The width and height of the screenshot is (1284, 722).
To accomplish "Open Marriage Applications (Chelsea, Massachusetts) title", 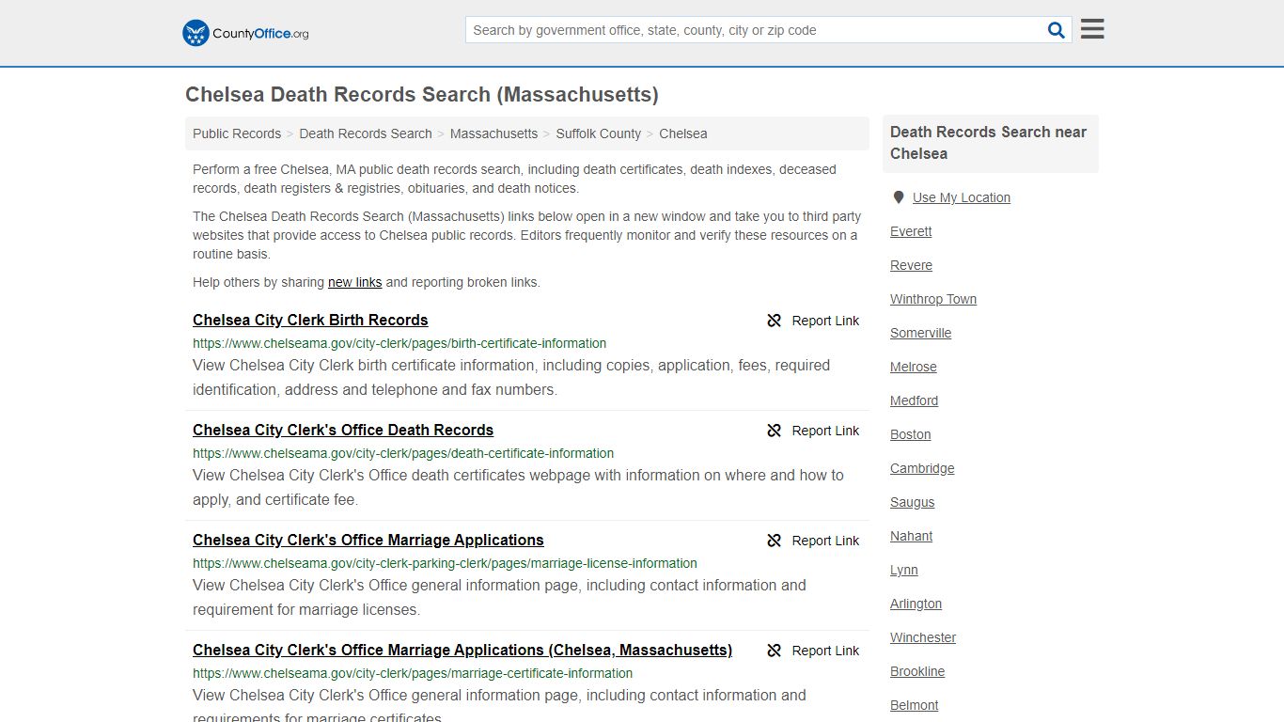I will click(462, 650).
